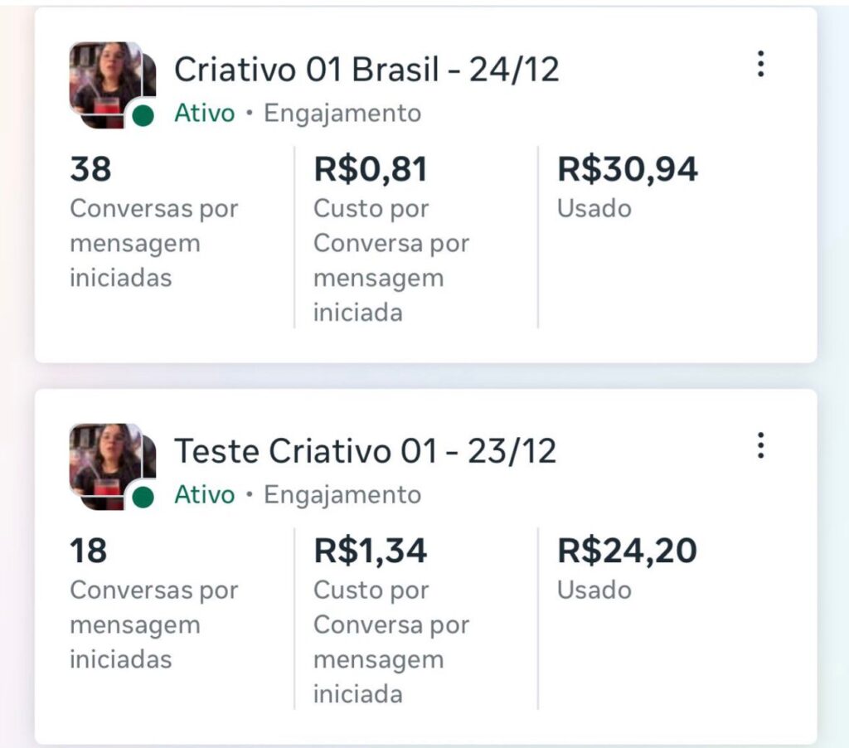Open the Criativo 01 Brasil ad thumbnail
Viewport: 849px width, 748px height.
pyautogui.click(x=108, y=81)
